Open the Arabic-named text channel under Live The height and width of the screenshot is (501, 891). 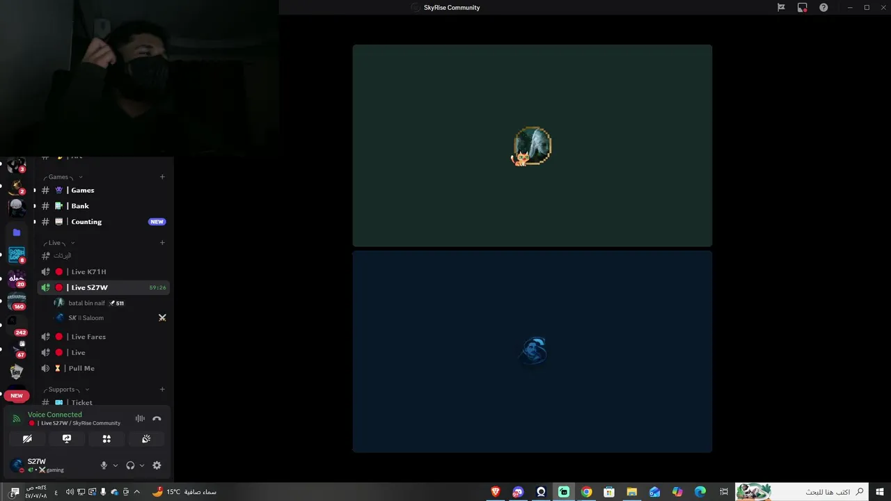(103, 256)
